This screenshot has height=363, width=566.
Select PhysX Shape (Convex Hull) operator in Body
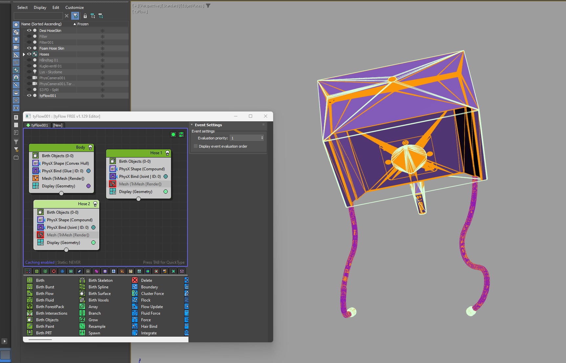65,163
